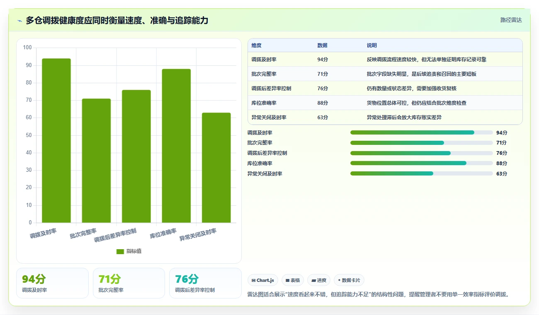
Task: Click the 表格 tag chip
Action: (x=293, y=280)
